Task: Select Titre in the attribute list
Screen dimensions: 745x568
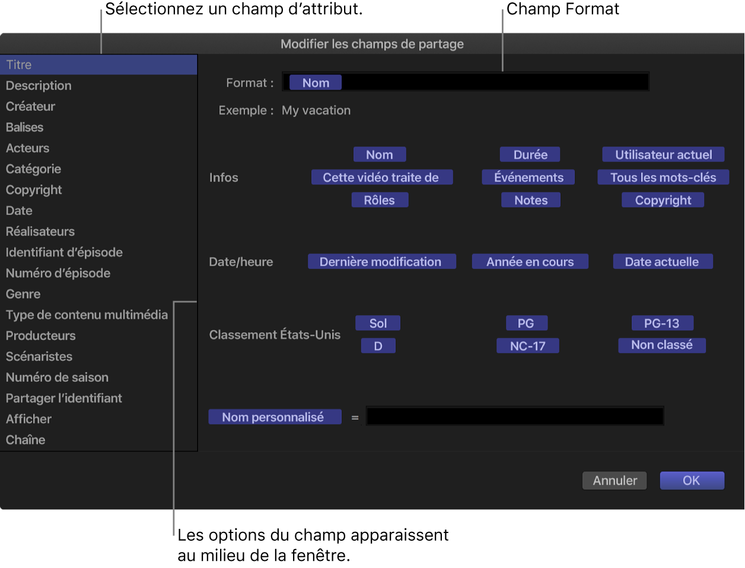Action: tap(19, 65)
